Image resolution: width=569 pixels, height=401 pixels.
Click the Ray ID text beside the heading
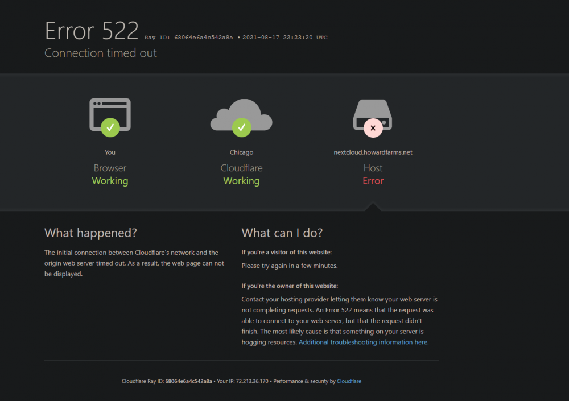point(189,38)
